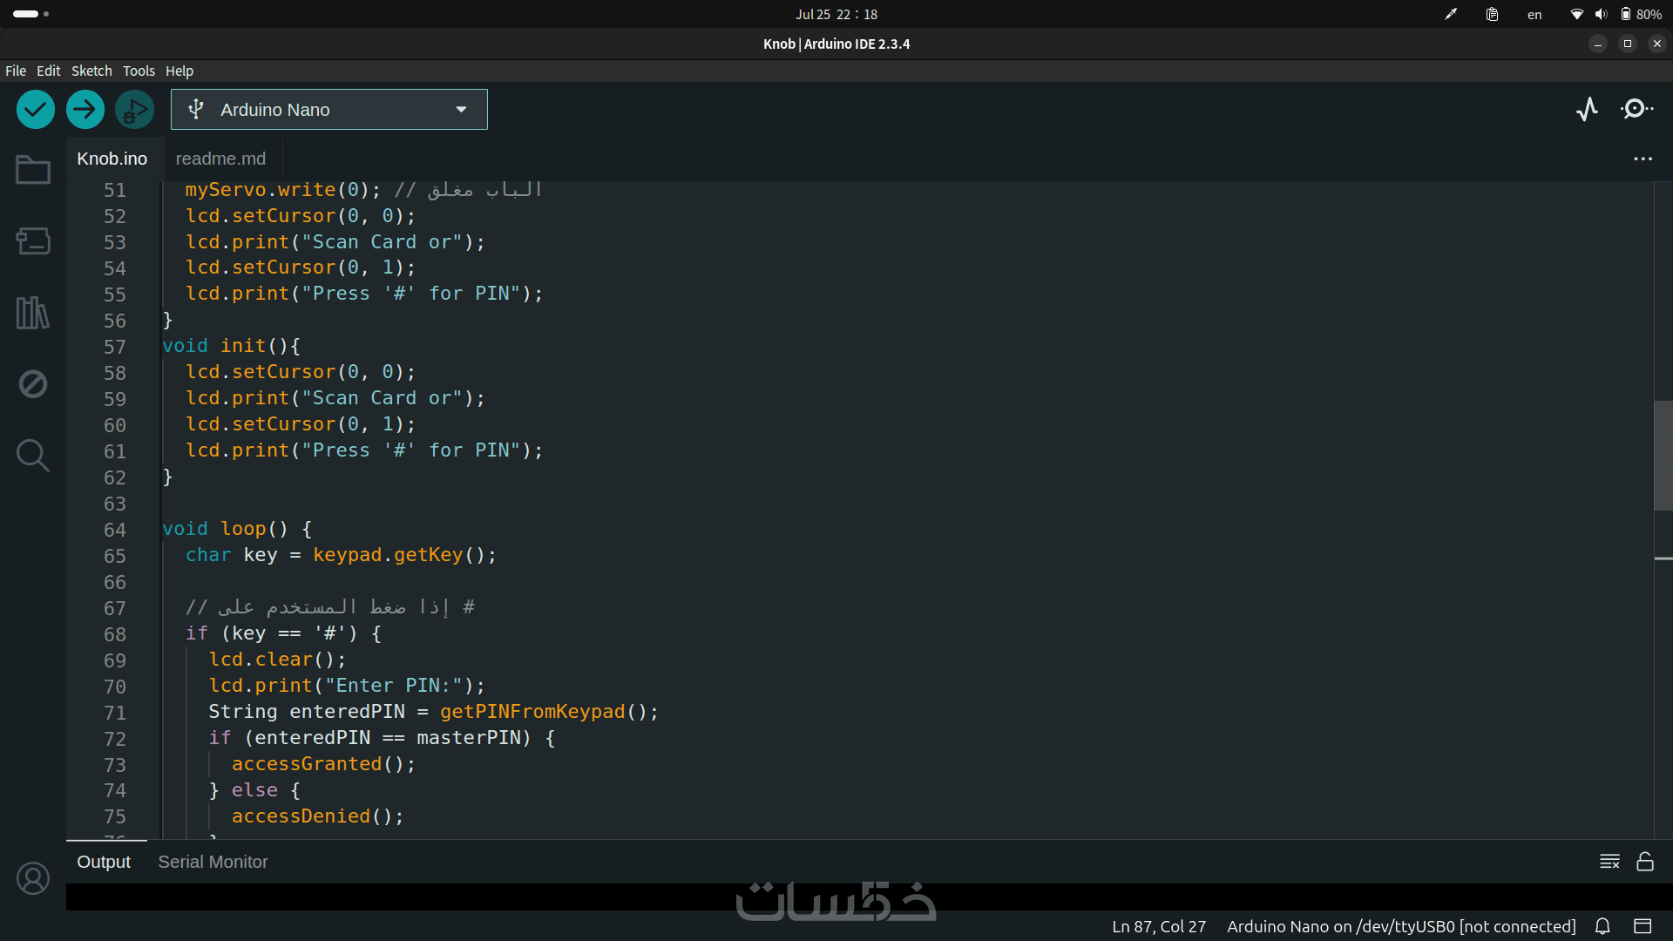1673x941 pixels.
Task: Click the editor vertical scrollbar thumb
Action: (x=1663, y=455)
